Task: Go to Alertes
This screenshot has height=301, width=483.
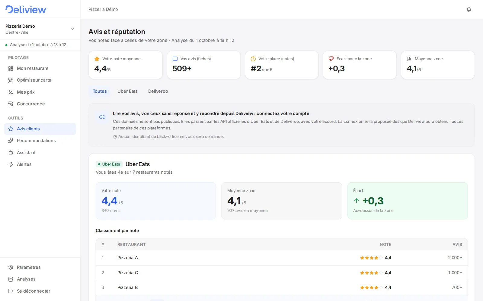Action: (40, 165)
